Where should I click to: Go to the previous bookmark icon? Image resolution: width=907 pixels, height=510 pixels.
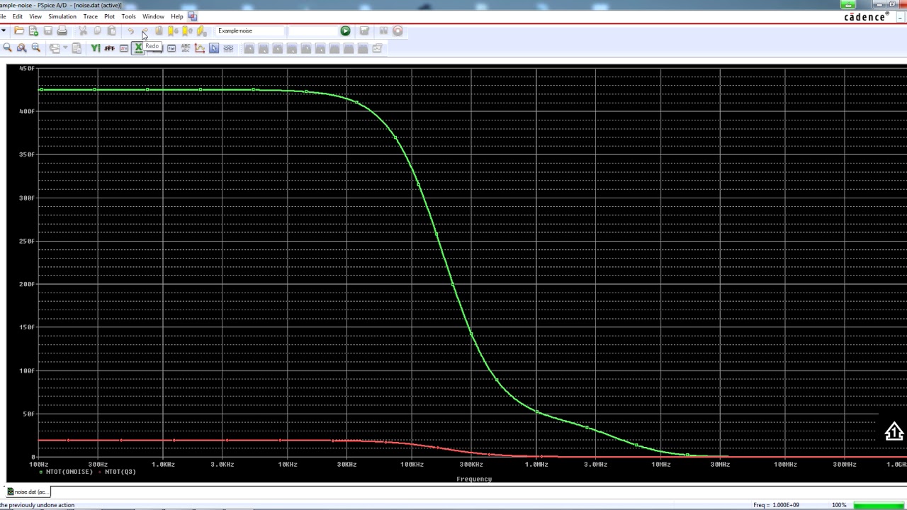[187, 30]
